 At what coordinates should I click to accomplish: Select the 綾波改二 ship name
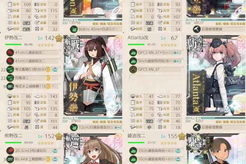137,136
